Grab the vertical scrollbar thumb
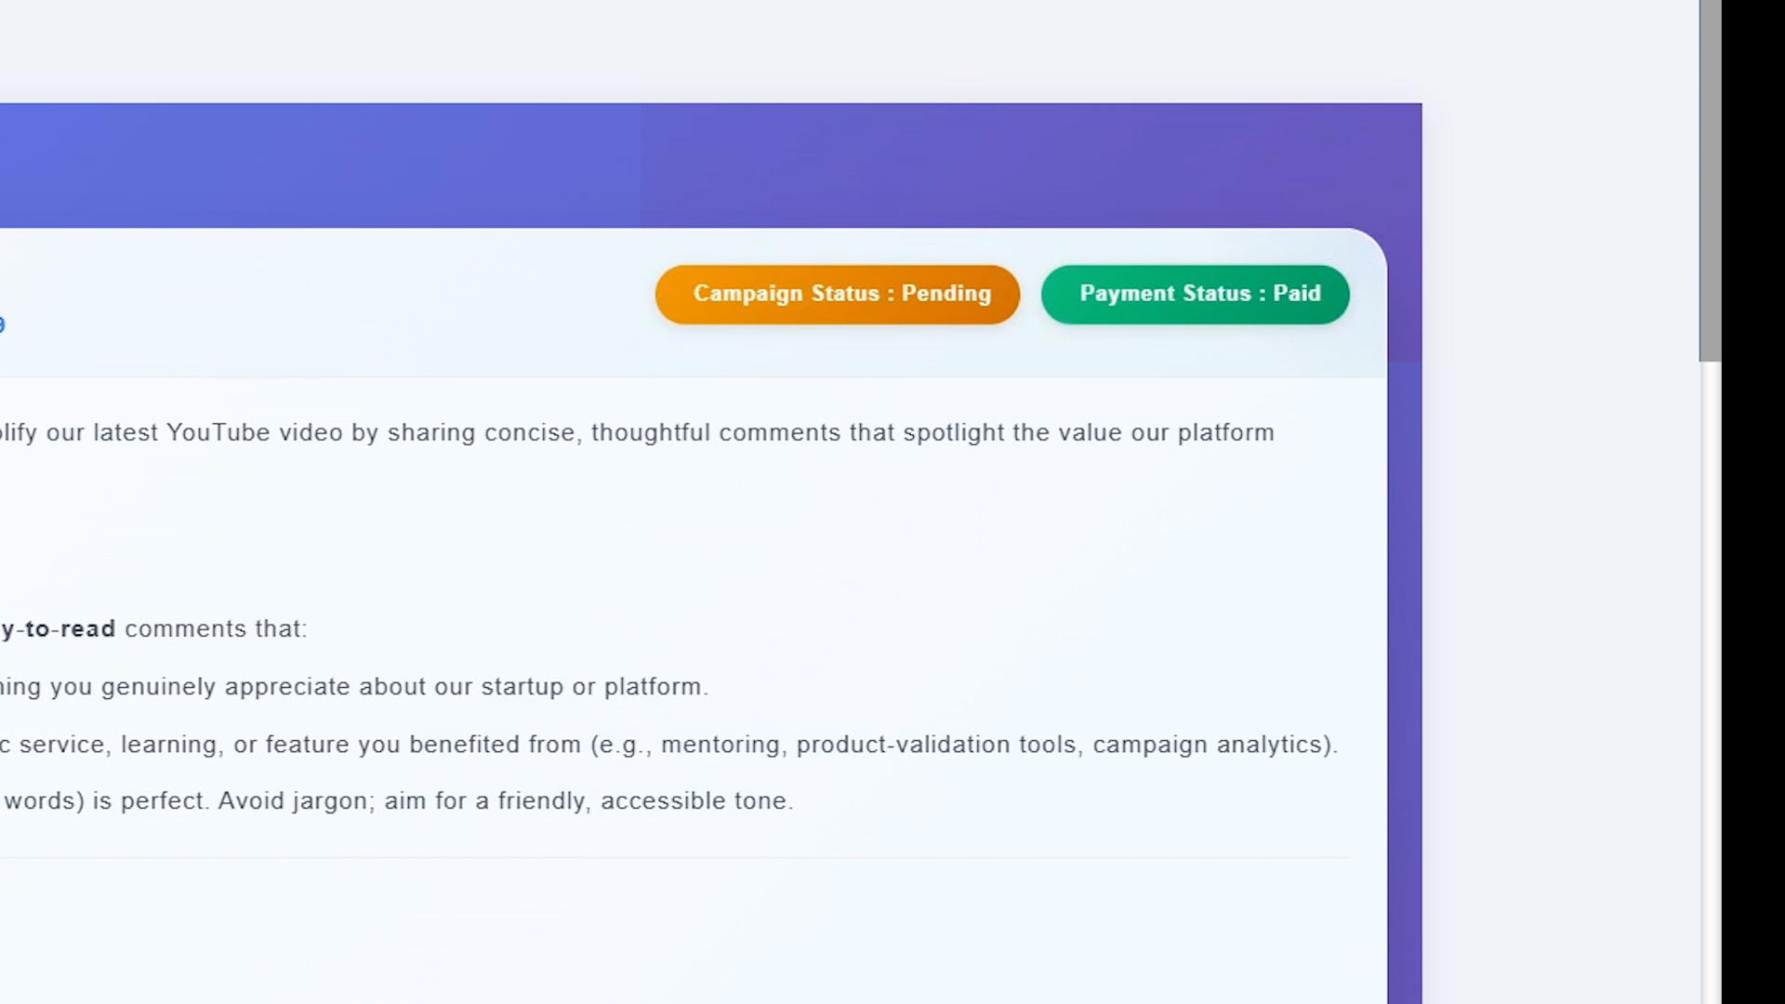1785x1004 pixels. pos(1710,180)
